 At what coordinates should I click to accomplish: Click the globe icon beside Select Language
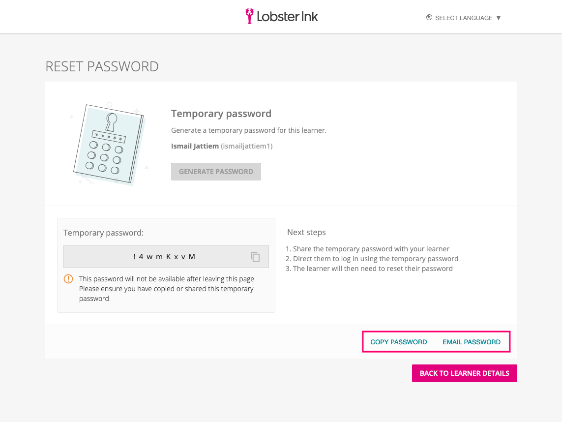pos(429,18)
